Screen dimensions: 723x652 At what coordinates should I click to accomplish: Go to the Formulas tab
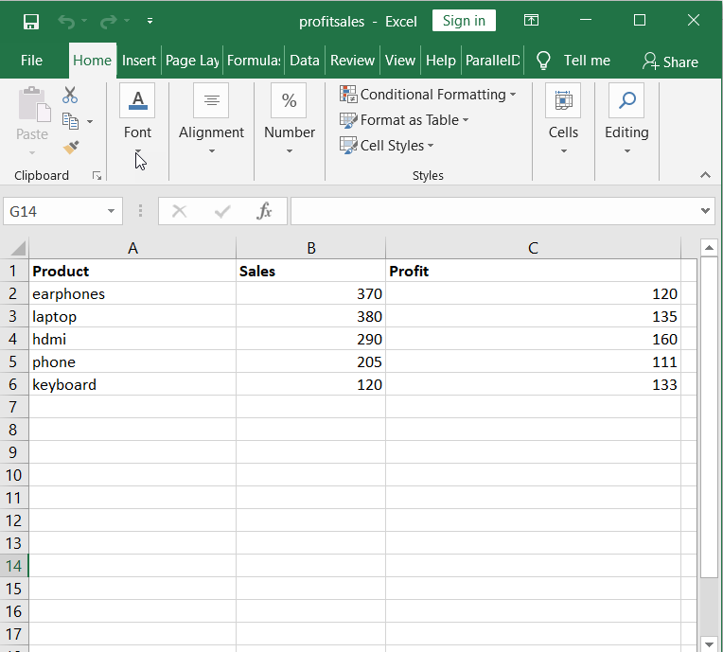click(x=254, y=61)
